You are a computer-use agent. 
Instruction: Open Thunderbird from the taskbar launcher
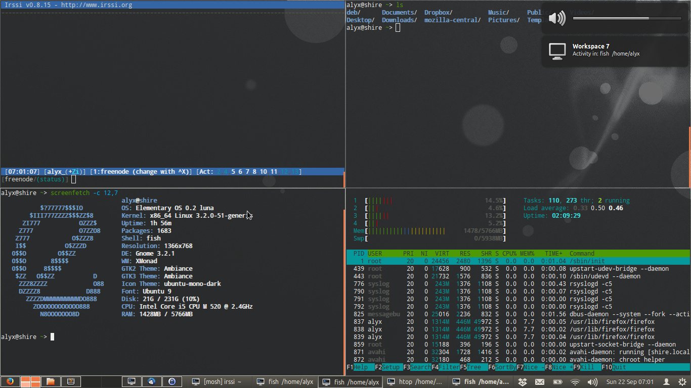(x=152, y=381)
